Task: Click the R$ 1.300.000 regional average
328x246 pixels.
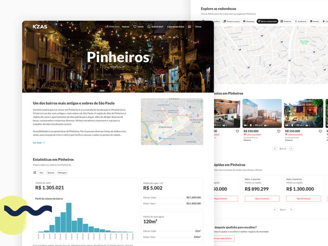Action: [x=300, y=189]
